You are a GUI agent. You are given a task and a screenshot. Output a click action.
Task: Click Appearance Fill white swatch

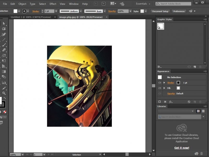pos(178,88)
